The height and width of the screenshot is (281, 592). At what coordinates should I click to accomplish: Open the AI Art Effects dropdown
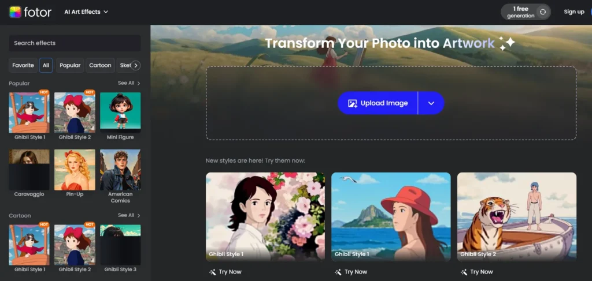click(x=86, y=12)
